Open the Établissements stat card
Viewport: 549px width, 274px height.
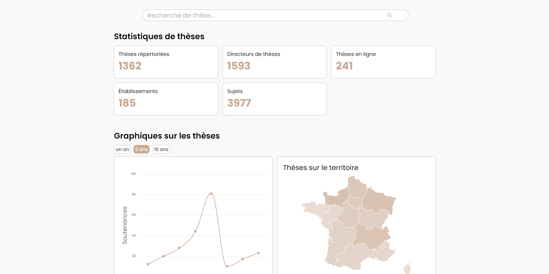point(166,99)
